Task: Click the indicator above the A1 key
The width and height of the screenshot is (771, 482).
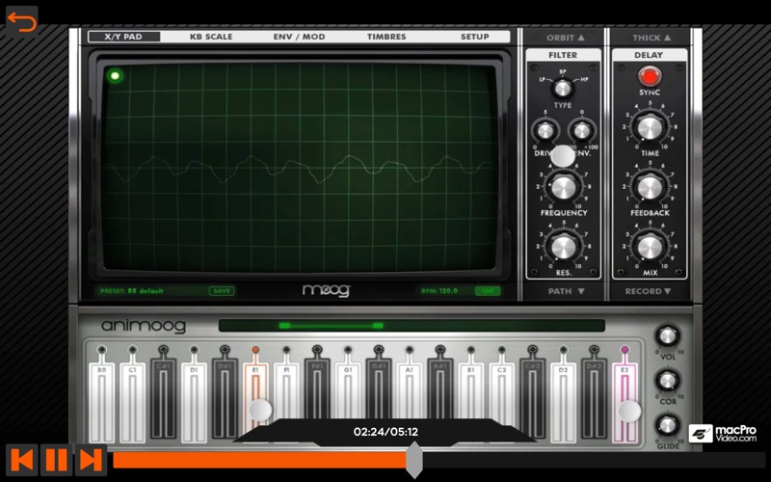Action: pos(409,350)
